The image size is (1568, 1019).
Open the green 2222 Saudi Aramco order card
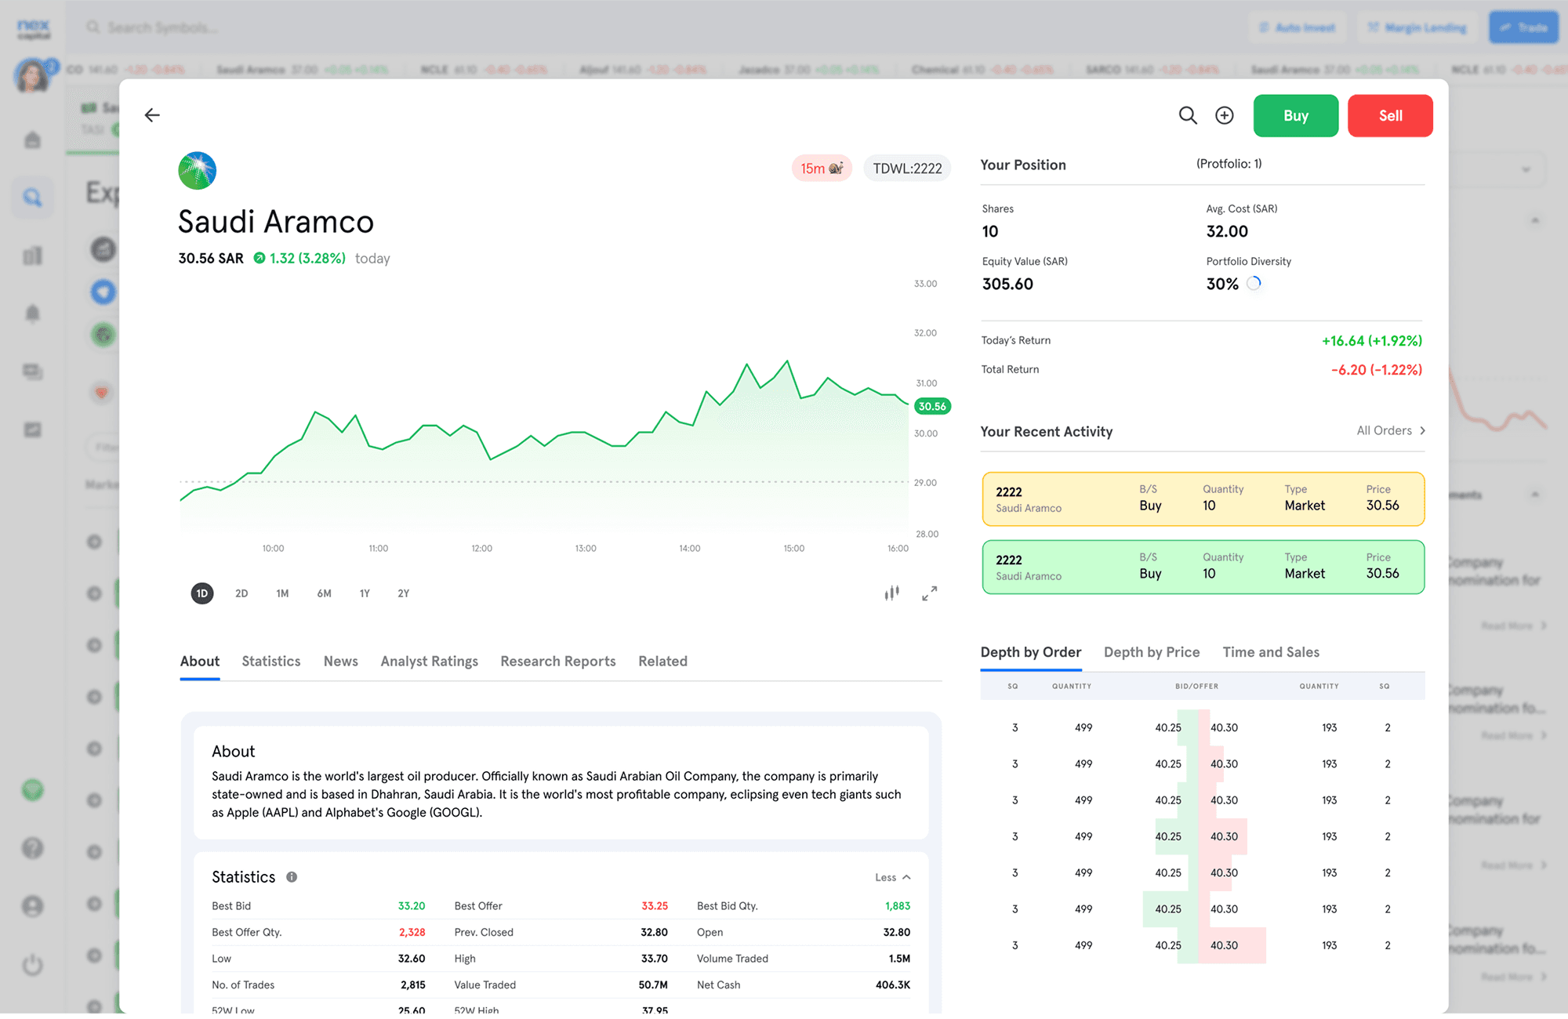point(1203,567)
